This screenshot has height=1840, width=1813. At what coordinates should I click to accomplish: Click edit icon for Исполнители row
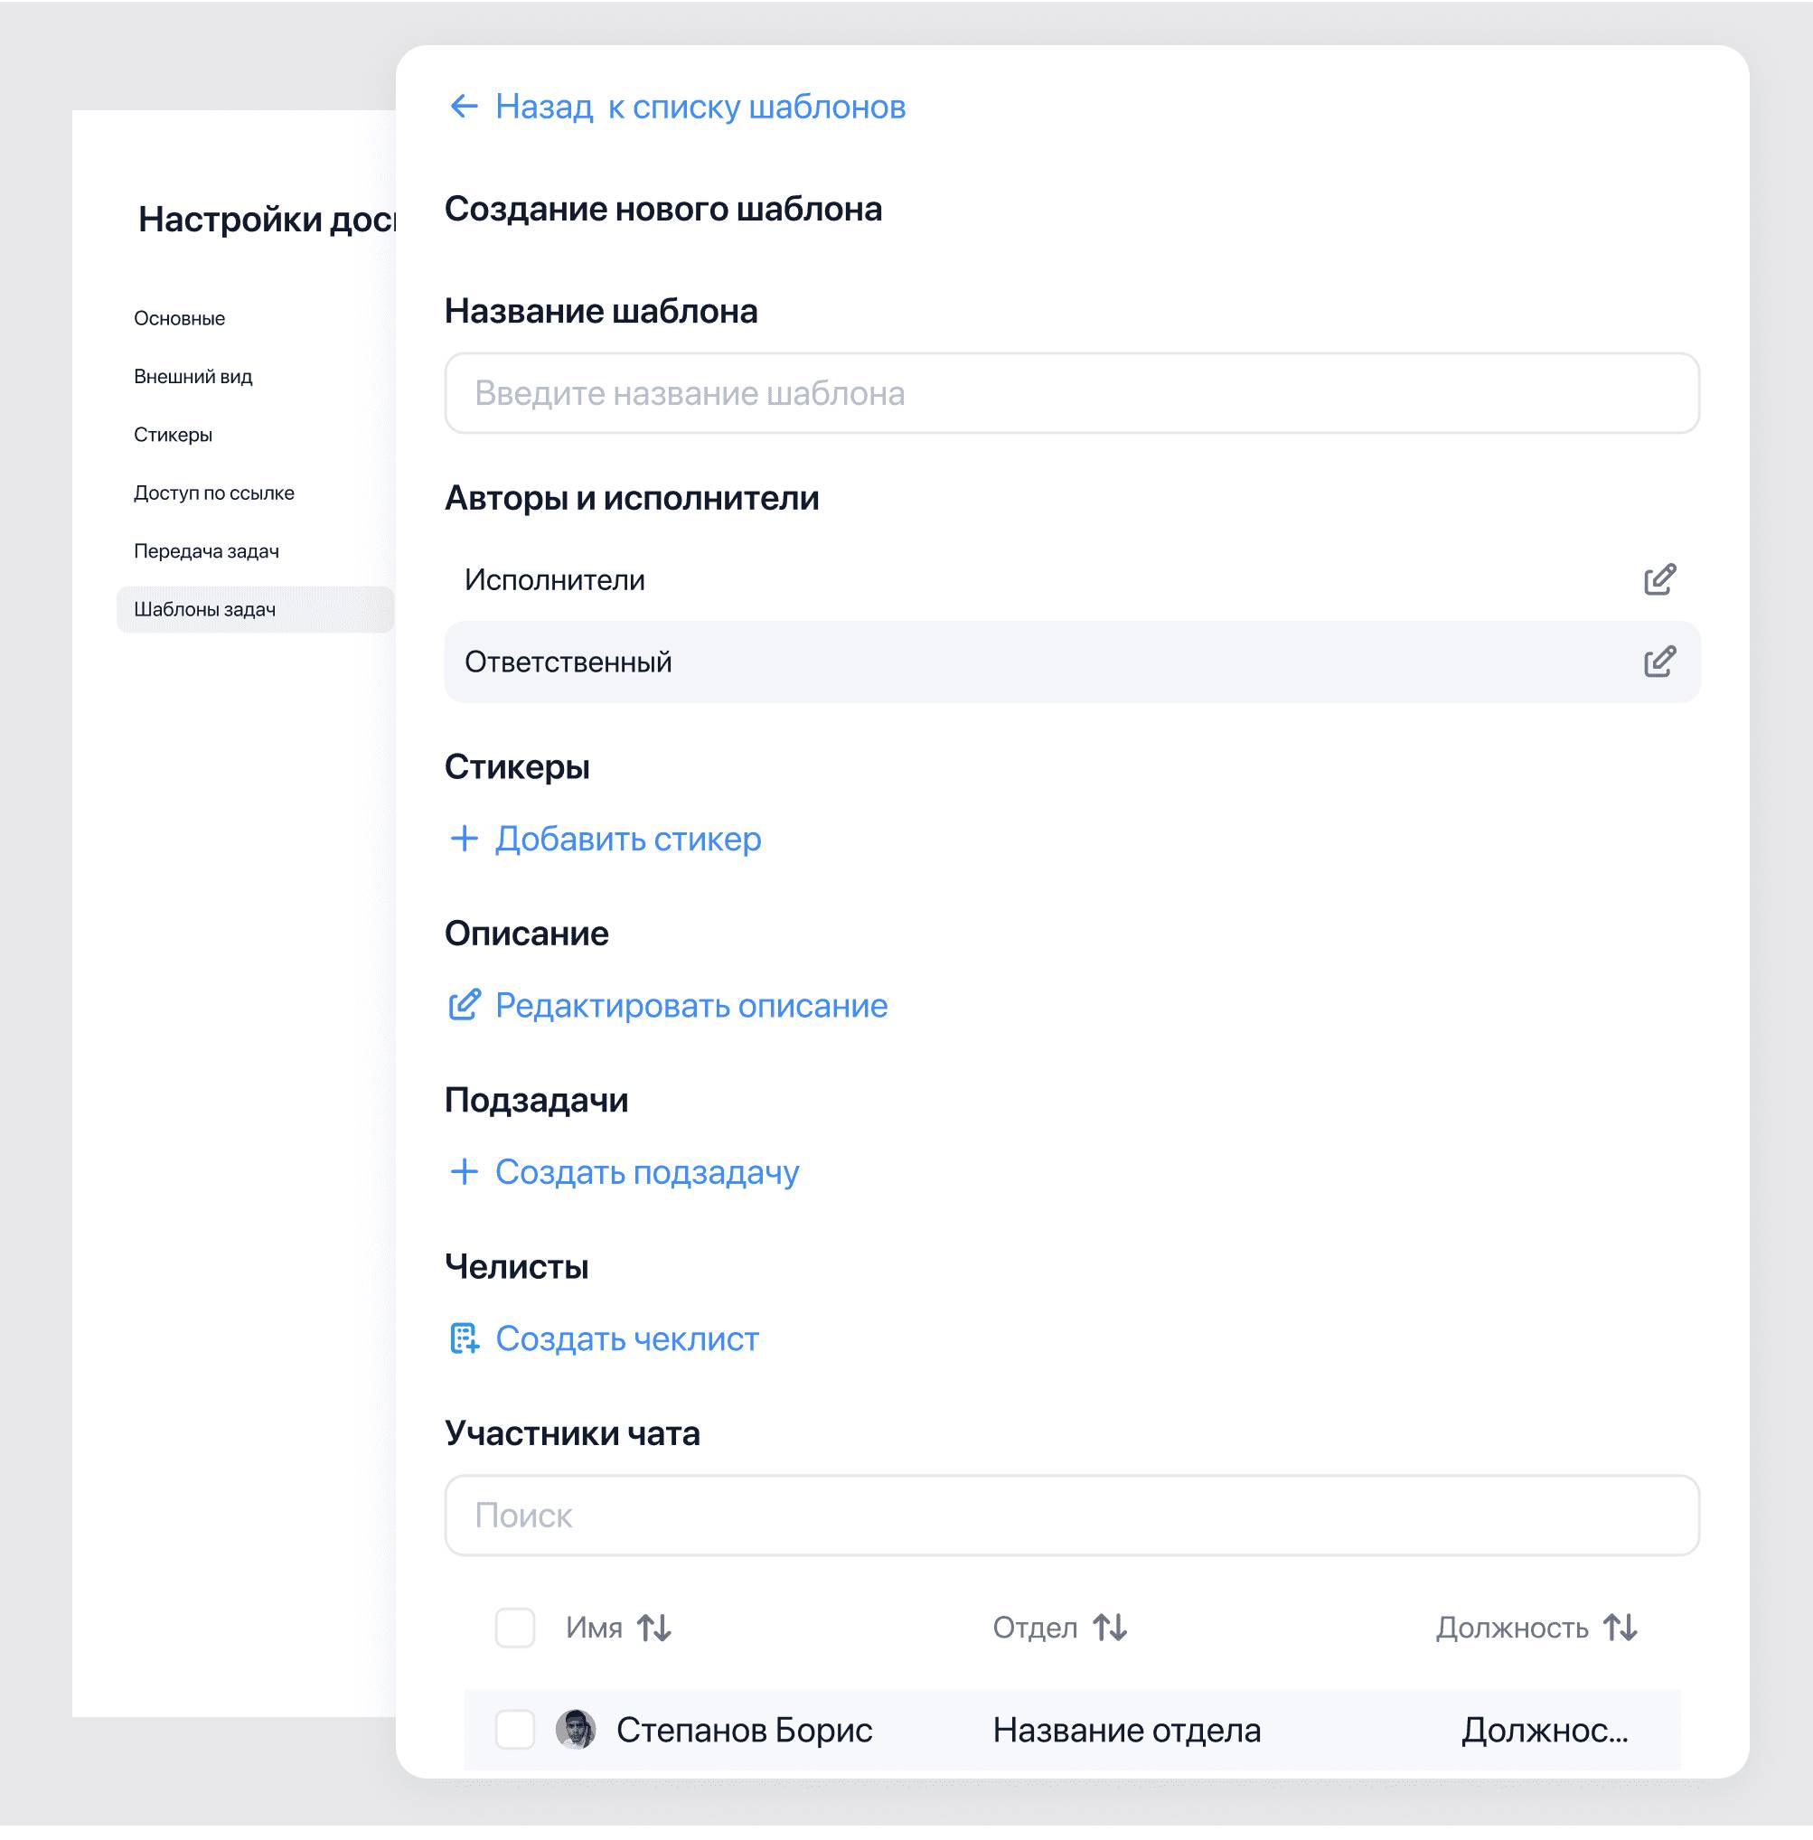pyautogui.click(x=1658, y=580)
